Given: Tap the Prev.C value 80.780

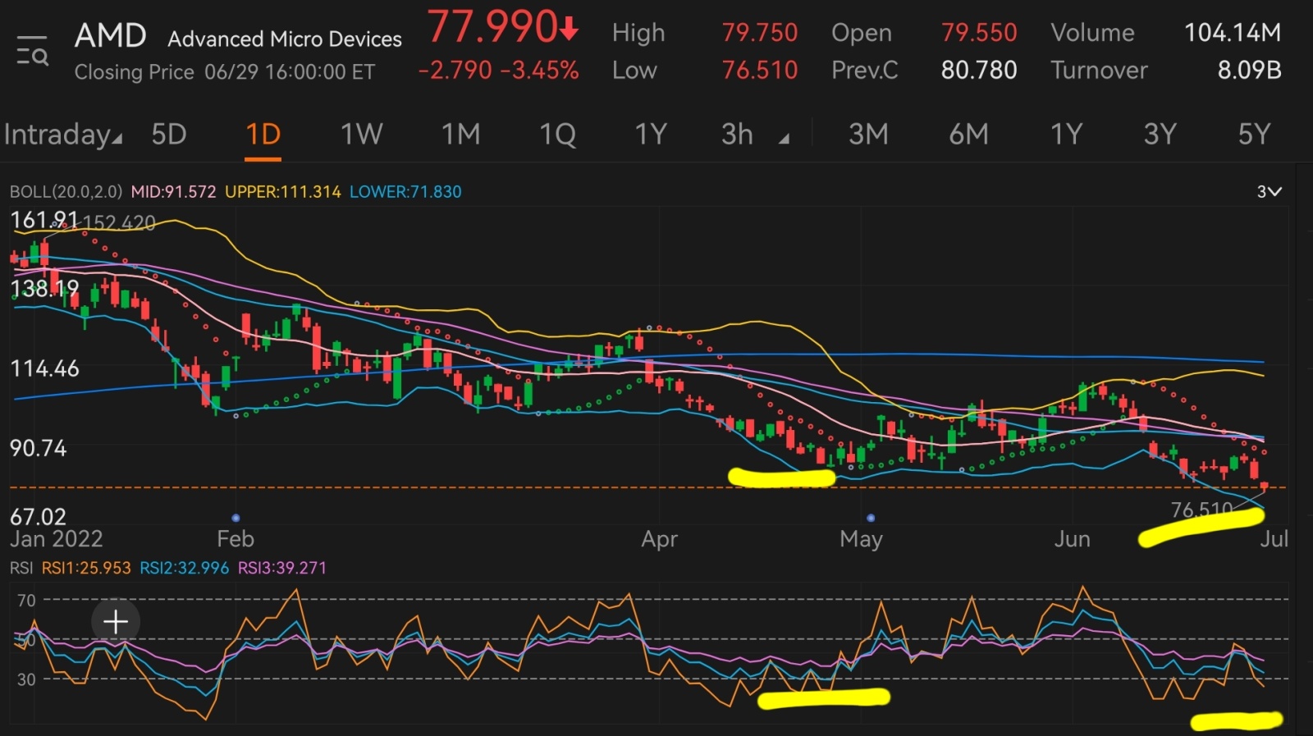Looking at the screenshot, I should pyautogui.click(x=978, y=71).
